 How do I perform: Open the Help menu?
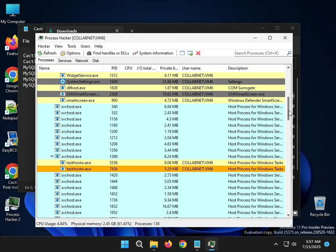coord(98,46)
